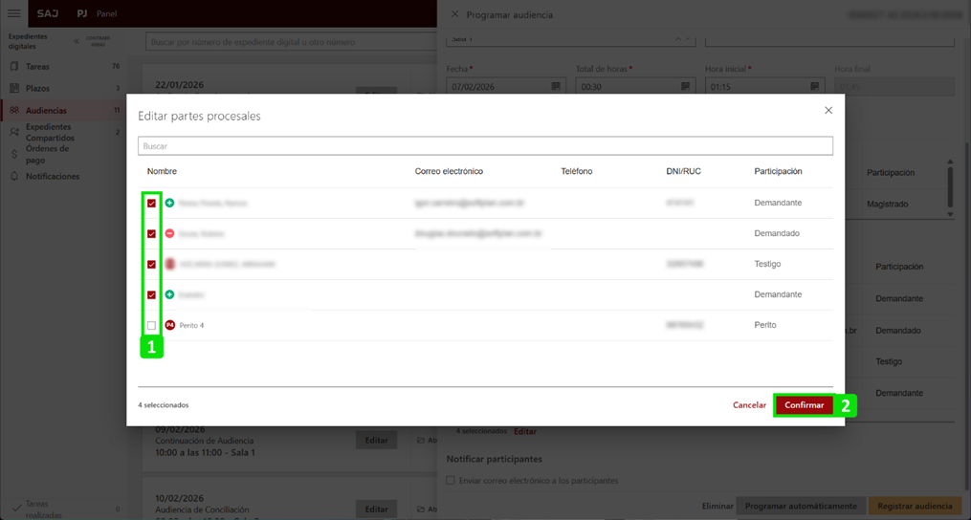
Task: Click the red P4 avatar beside Perito 4
Action: pos(170,326)
